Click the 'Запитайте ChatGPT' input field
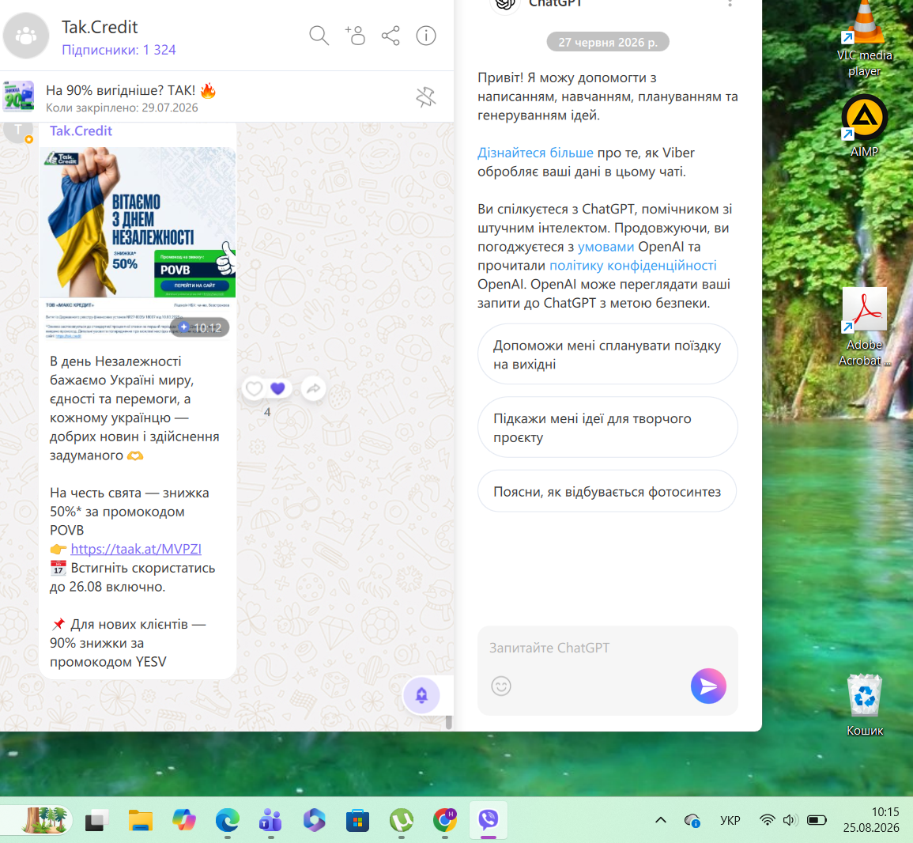913x843 pixels. (x=607, y=648)
